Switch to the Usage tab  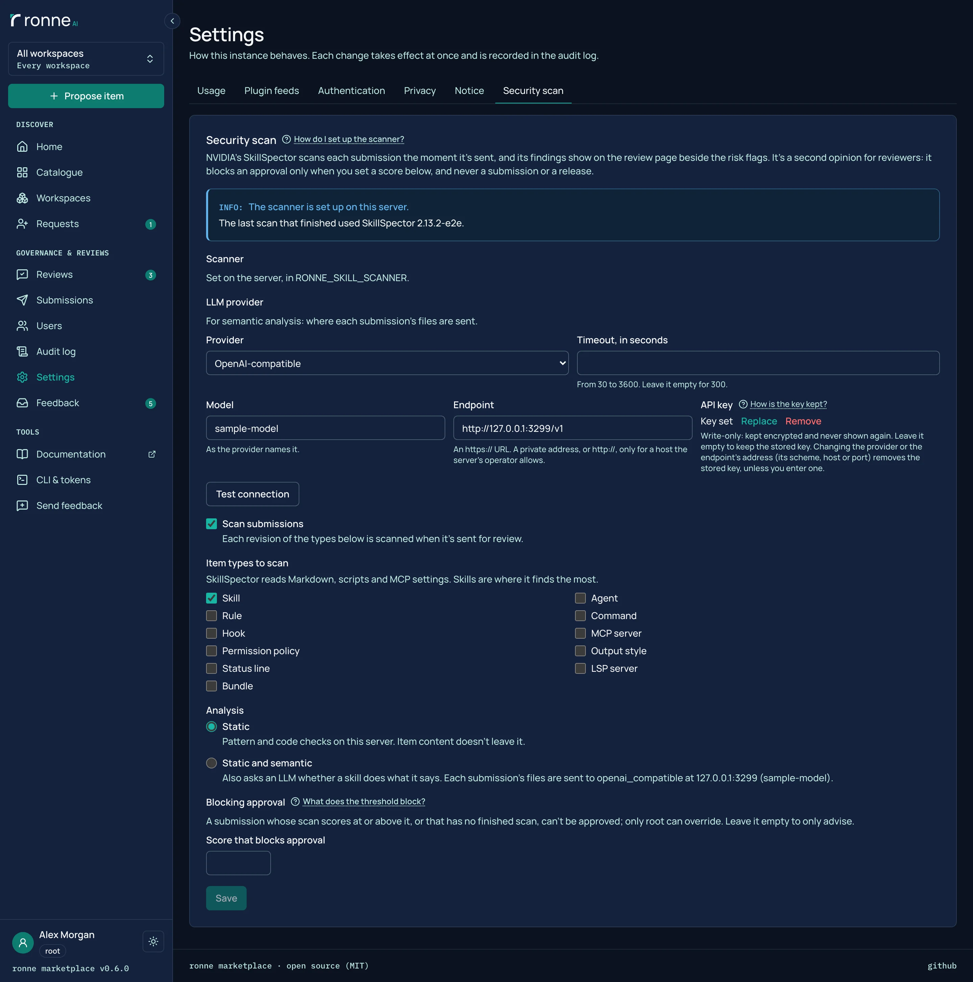pos(211,91)
